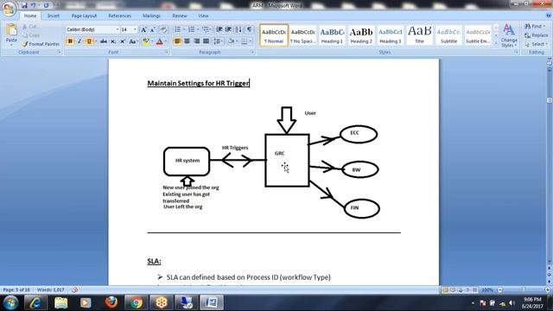Click the Grow Font icon
The width and height of the screenshot is (553, 311).
[x=143, y=29]
